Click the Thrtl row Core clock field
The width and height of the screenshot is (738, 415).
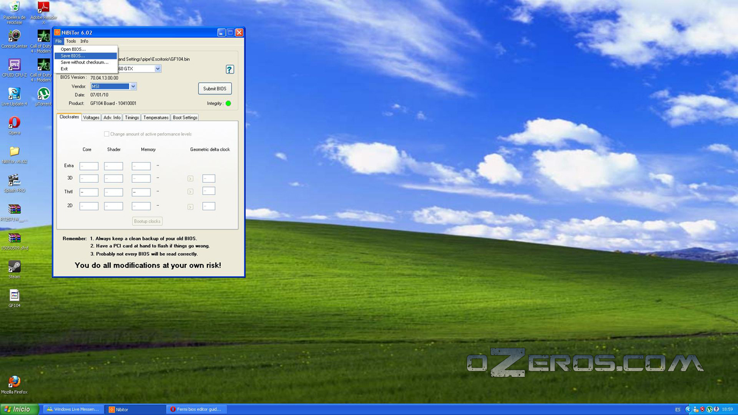(x=89, y=192)
